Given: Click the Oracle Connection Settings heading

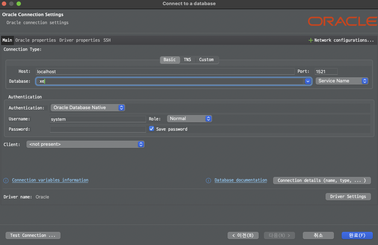Looking at the screenshot, I should click(33, 14).
